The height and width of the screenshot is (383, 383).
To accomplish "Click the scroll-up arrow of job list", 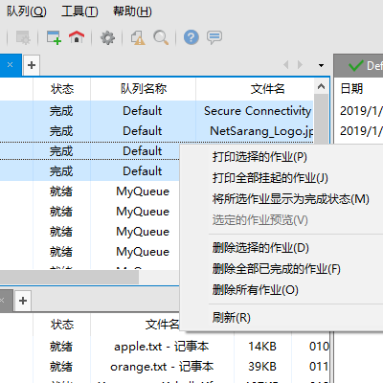I will click(321, 87).
